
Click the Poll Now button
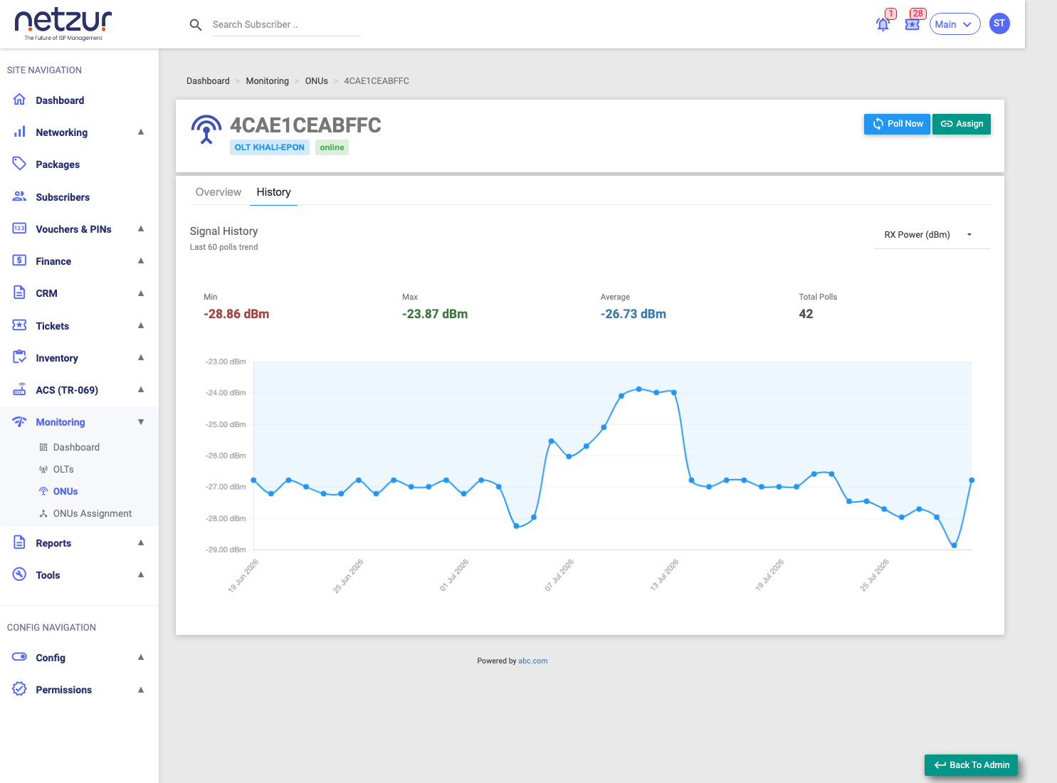coord(897,124)
